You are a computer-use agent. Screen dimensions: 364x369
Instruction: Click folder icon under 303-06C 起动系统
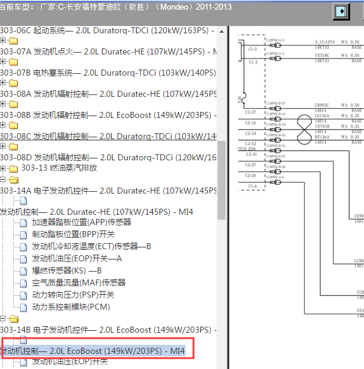click(x=13, y=41)
